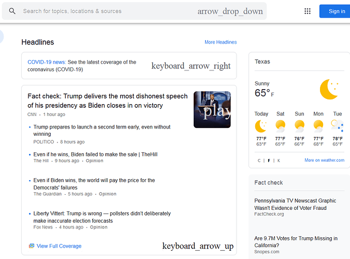Click Tuesday's rainy forecast icon
This screenshot has height=259, width=350.
pos(337,126)
